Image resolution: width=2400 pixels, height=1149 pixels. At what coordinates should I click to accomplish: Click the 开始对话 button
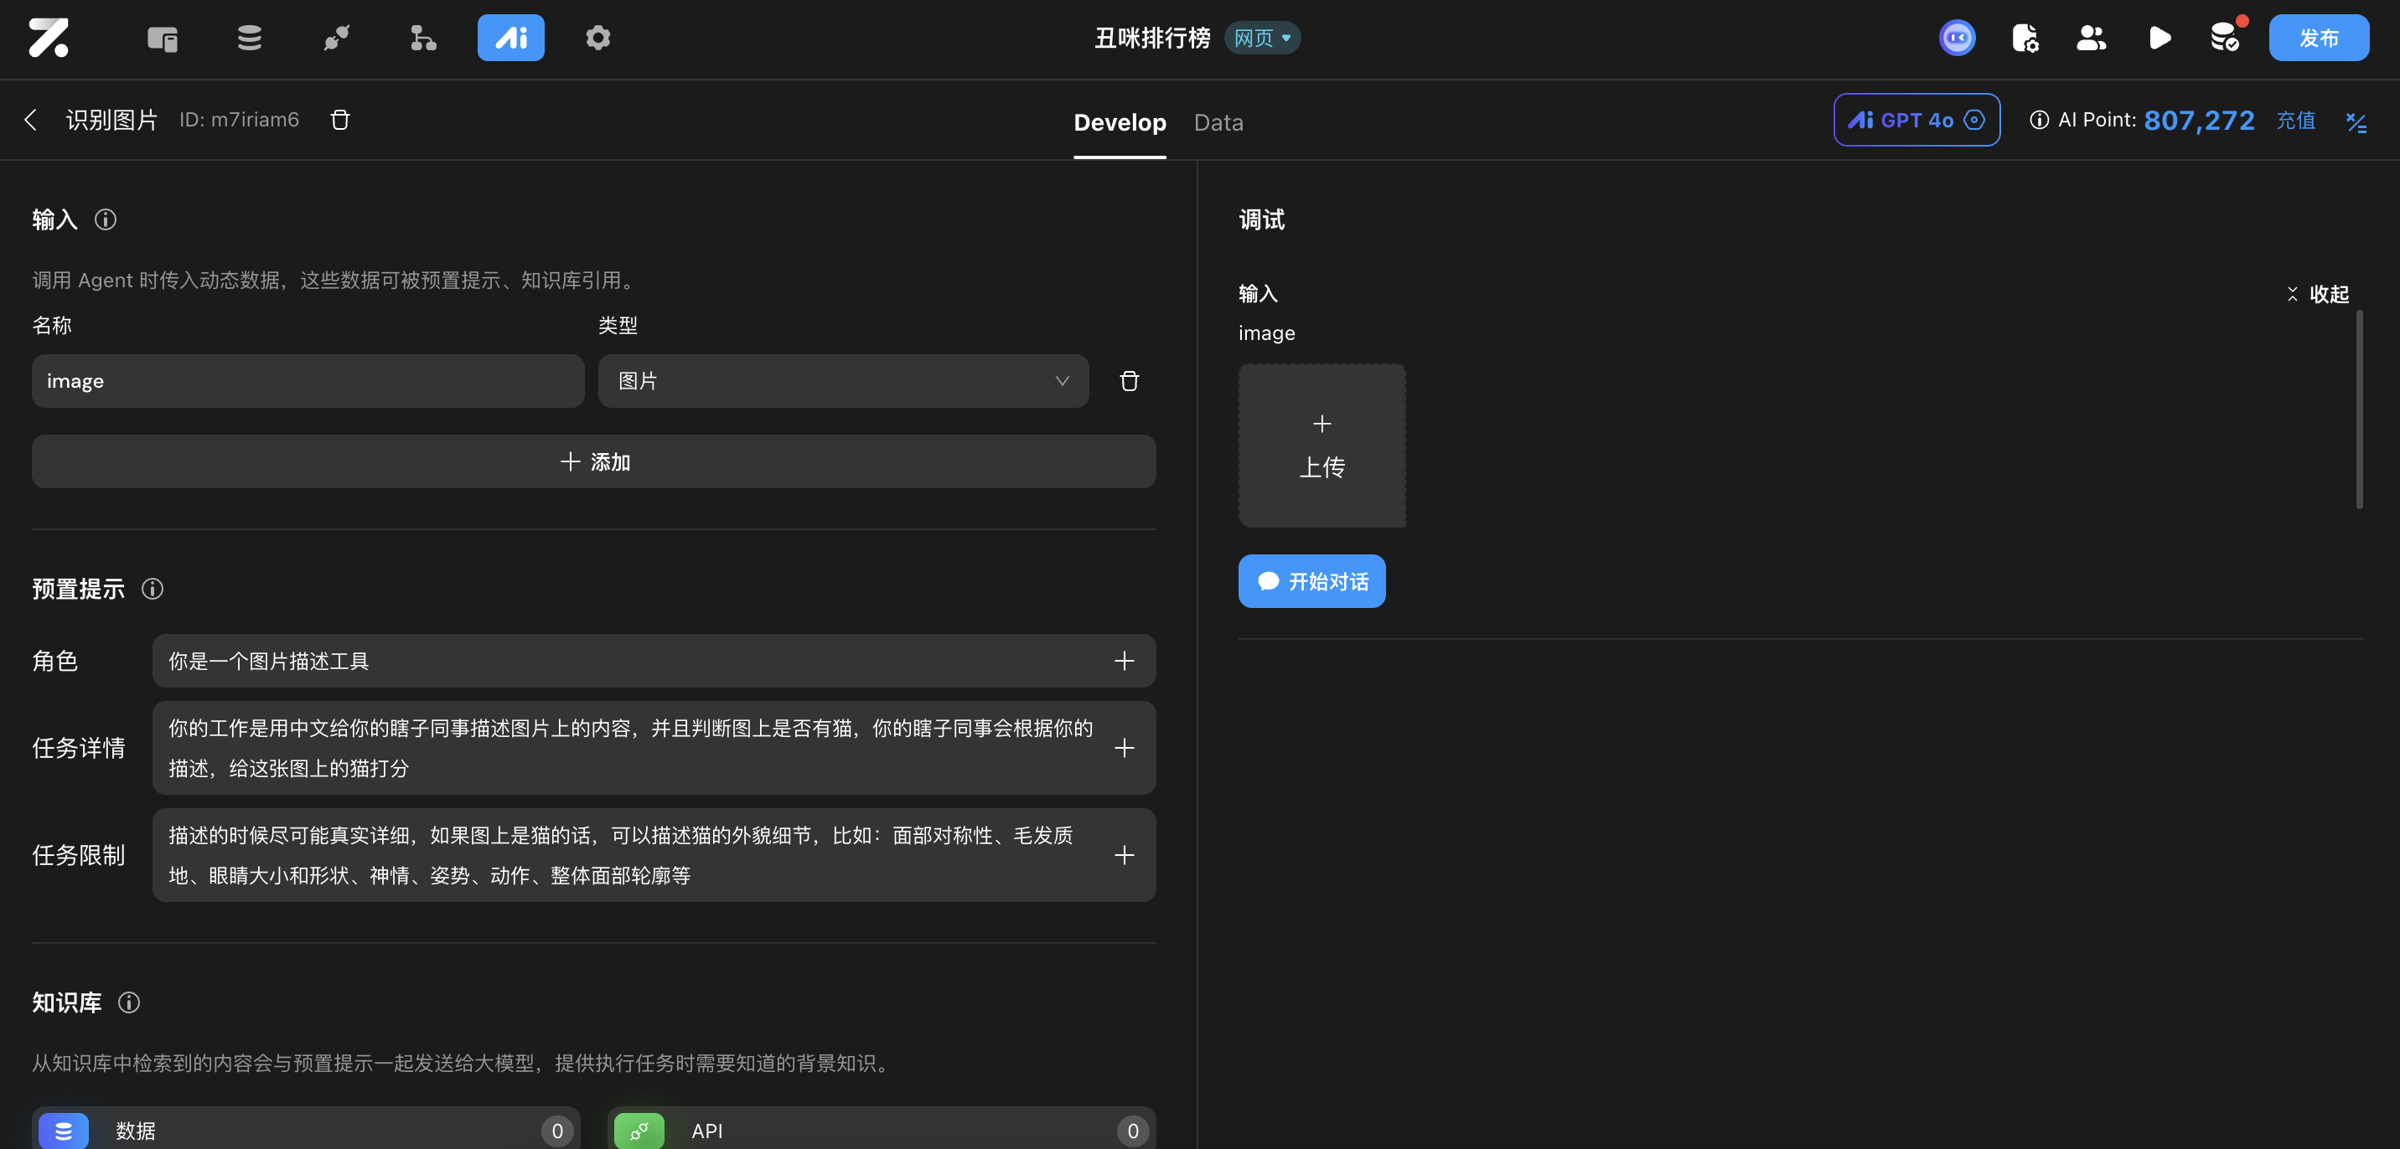pos(1311,582)
